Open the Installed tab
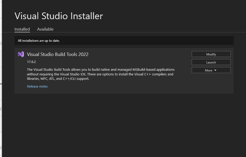 click(x=22, y=29)
